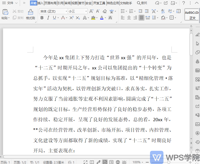Click the sort (A-Z) icon
The width and height of the screenshot is (200, 164).
pos(163,11)
